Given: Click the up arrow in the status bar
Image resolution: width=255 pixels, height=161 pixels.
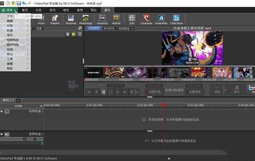Looking at the screenshot, I should click(x=169, y=158).
